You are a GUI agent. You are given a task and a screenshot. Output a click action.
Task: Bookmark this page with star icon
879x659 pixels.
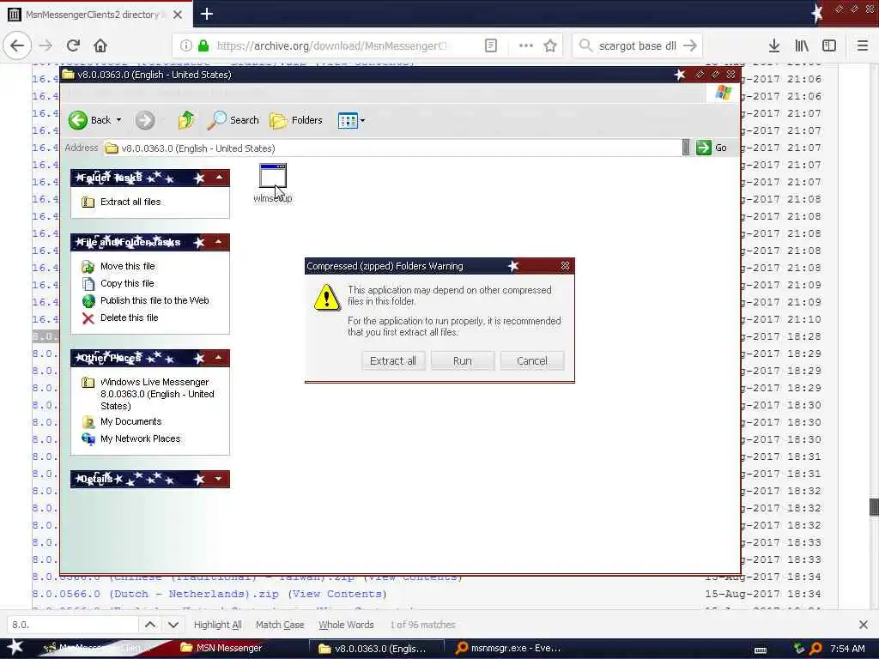550,46
